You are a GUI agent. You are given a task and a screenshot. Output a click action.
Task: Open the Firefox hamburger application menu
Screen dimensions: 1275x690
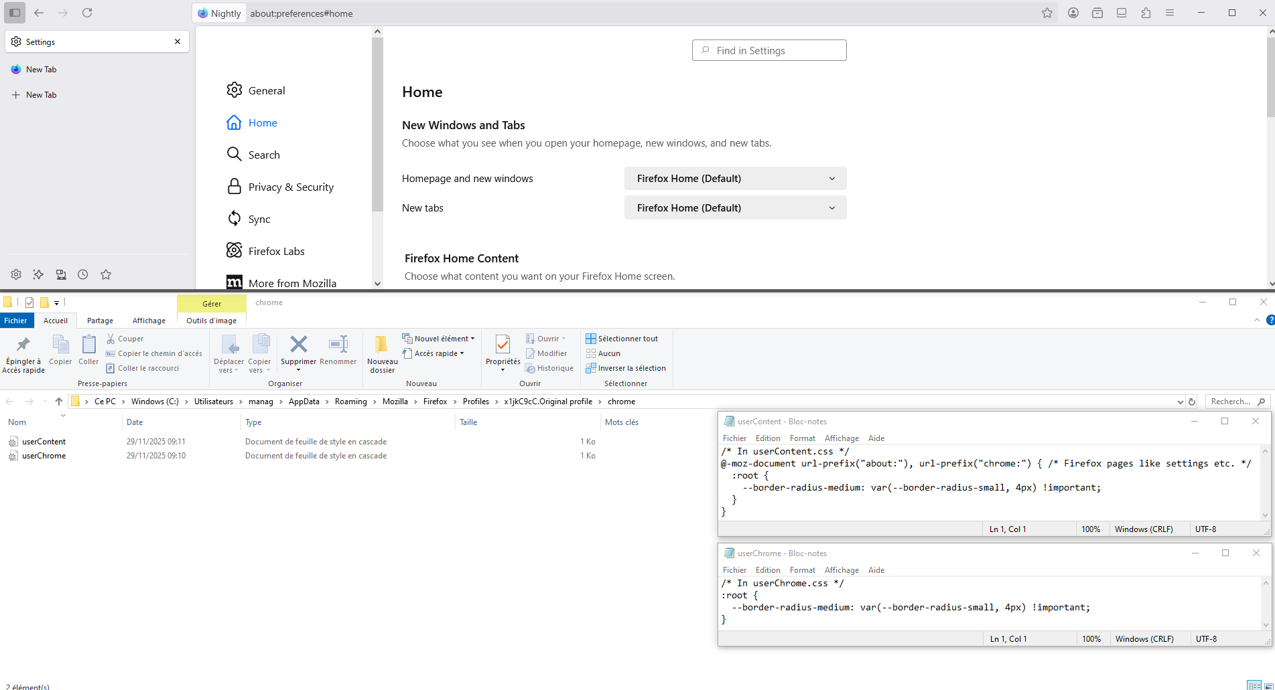1170,13
